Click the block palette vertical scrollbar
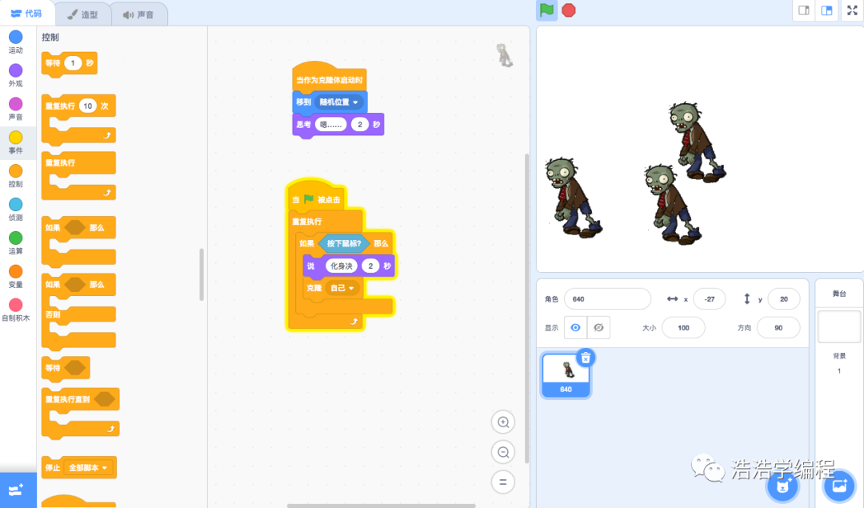The width and height of the screenshot is (864, 508). pos(202,274)
